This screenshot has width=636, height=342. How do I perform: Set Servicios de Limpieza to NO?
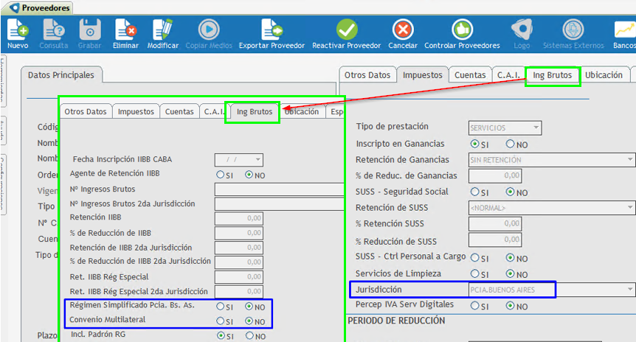click(x=511, y=274)
